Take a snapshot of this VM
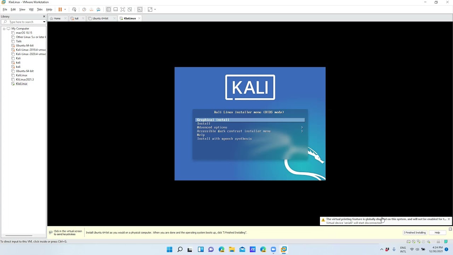The width and height of the screenshot is (453, 255). pyautogui.click(x=84, y=9)
